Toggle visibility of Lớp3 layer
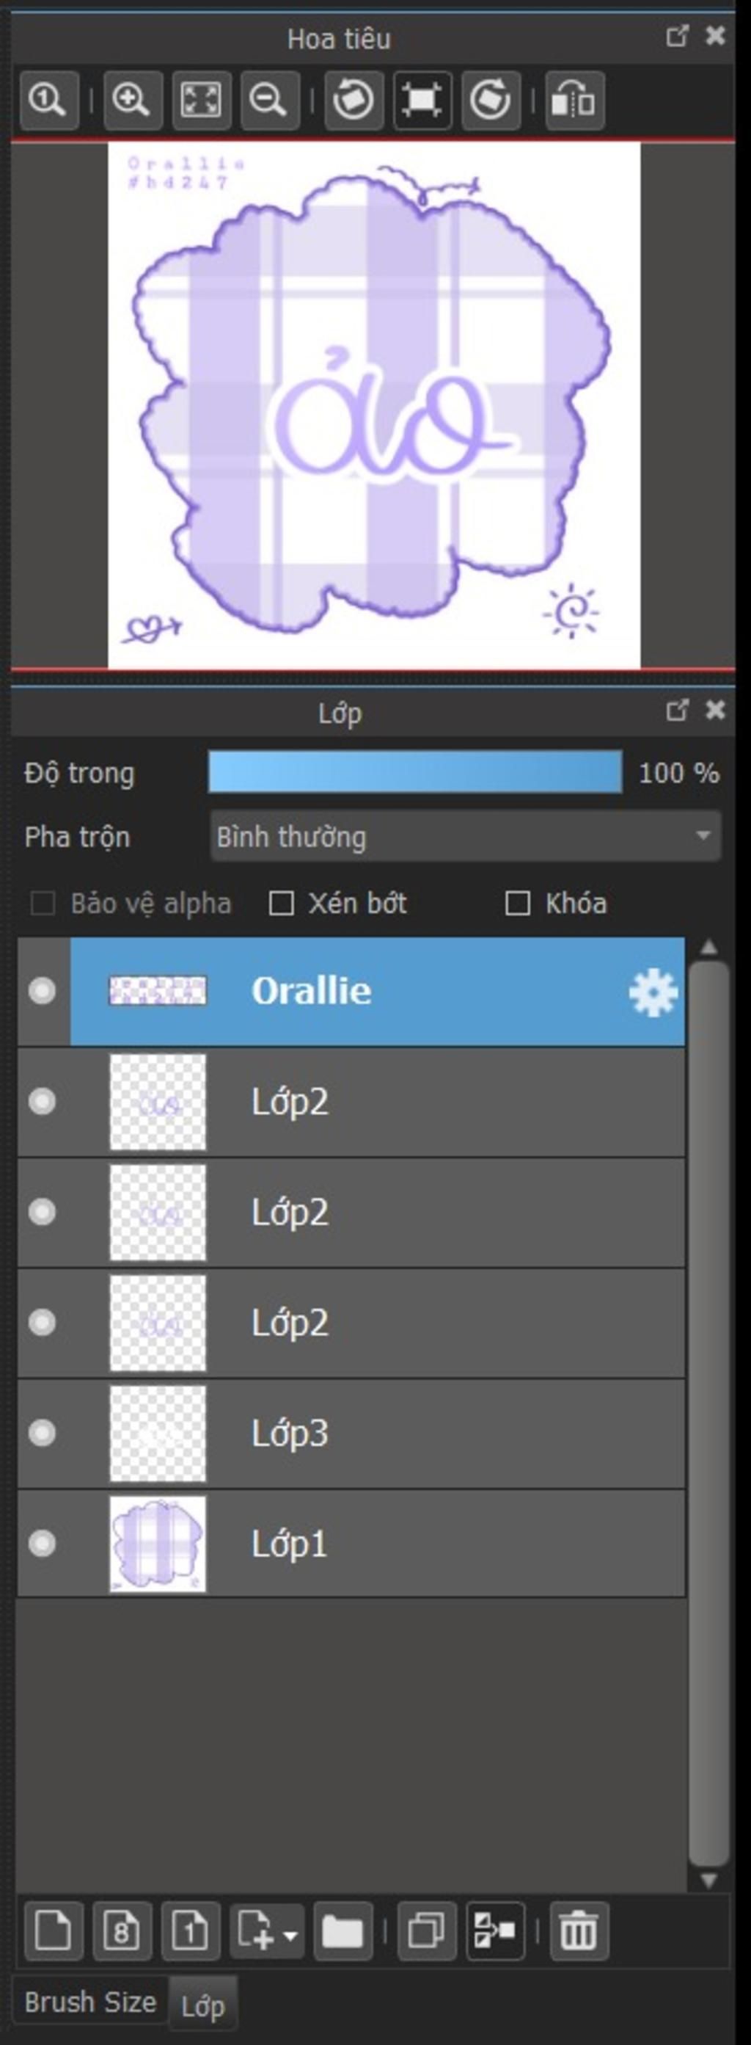The height and width of the screenshot is (2045, 751). point(42,1433)
